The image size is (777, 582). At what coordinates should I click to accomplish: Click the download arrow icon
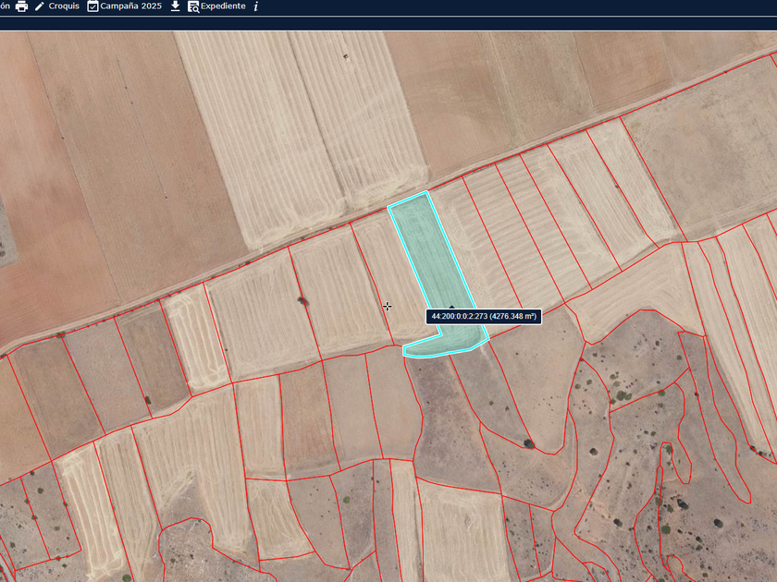(x=175, y=6)
